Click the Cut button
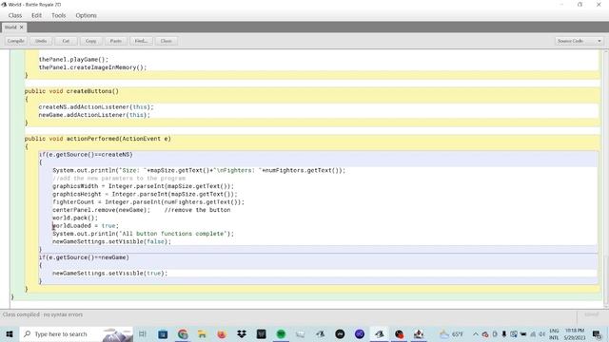 click(66, 41)
